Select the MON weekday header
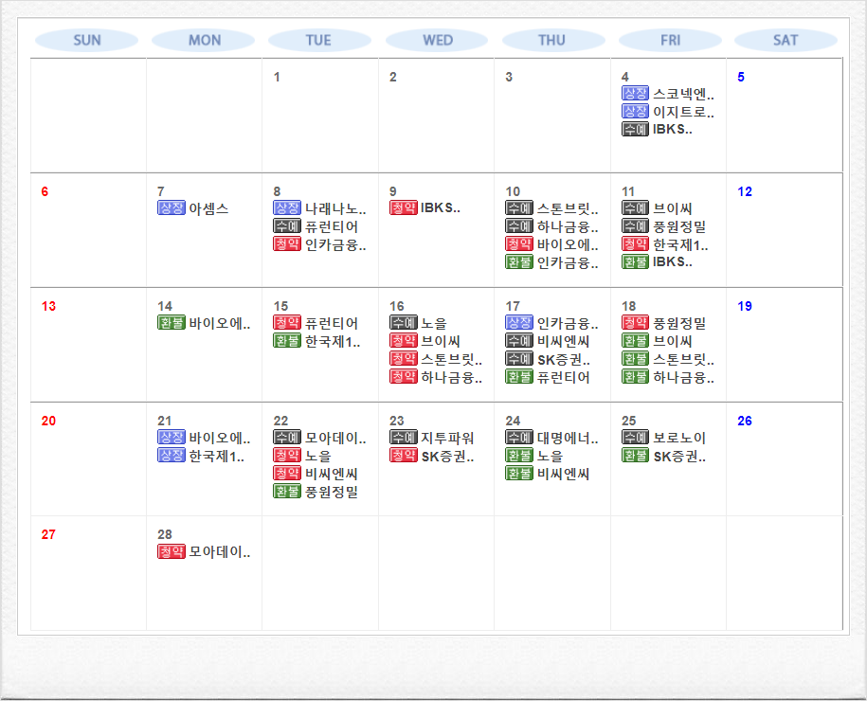 point(204,41)
